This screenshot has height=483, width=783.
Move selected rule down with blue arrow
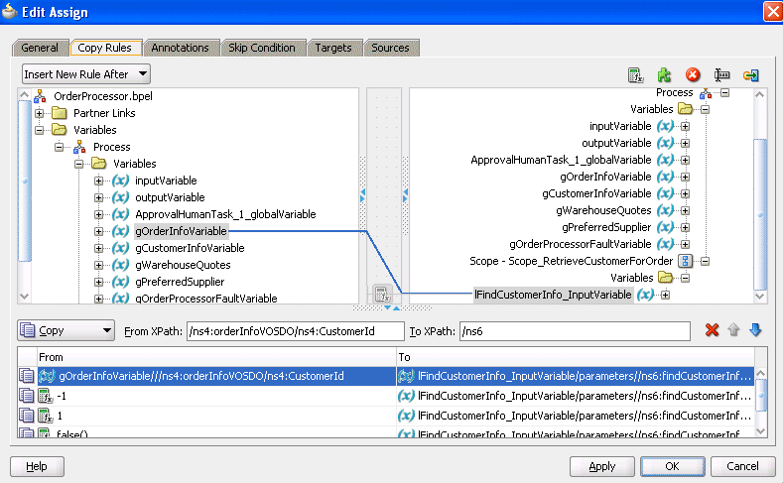755,330
